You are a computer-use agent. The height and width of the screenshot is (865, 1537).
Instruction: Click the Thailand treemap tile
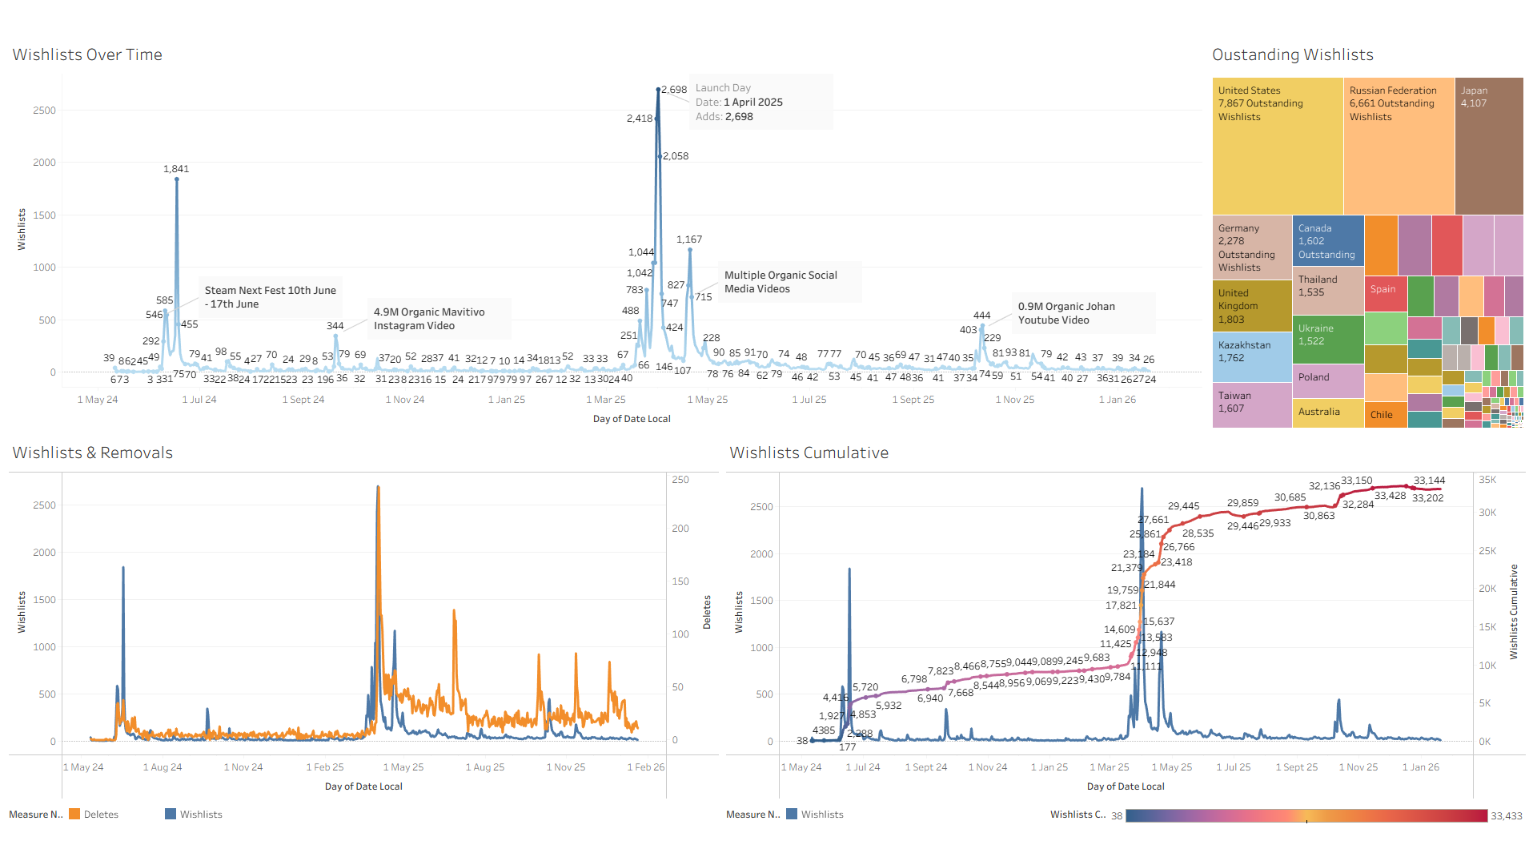pyautogui.click(x=1327, y=290)
